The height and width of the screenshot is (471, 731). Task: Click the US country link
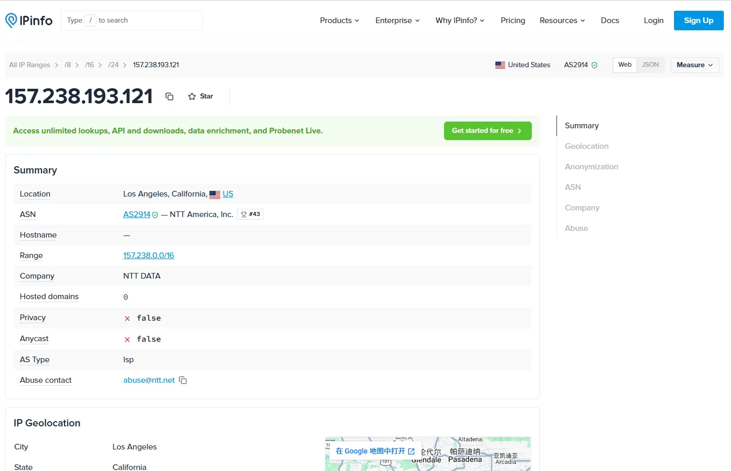(x=228, y=194)
